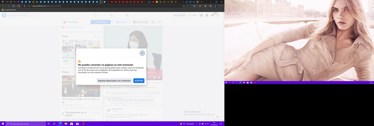Open the Messenger icon
Screen dimensions: 374x126
pos(207,15)
